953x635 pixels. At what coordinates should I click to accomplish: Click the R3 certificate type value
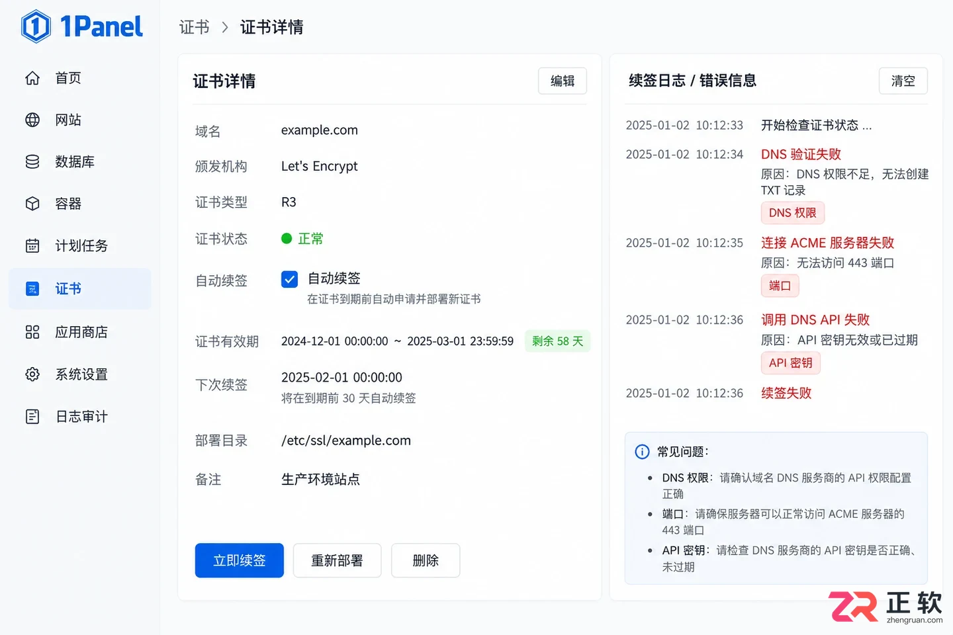tap(289, 202)
